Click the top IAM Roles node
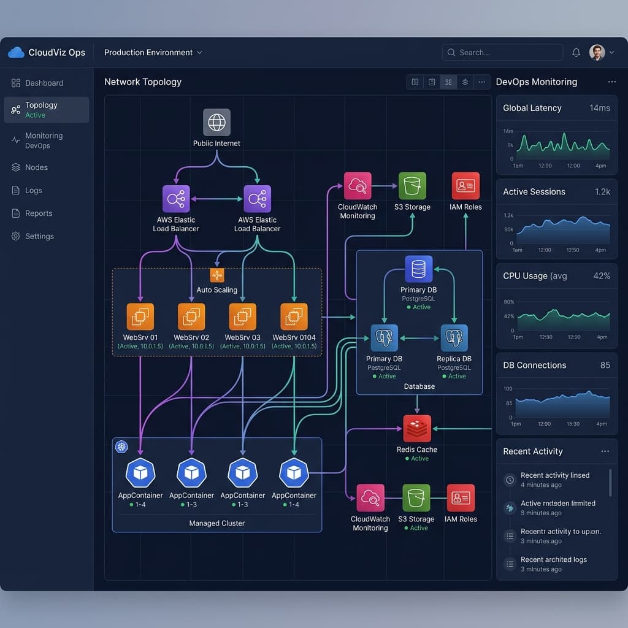Viewport: 628px width, 628px height. [x=465, y=186]
